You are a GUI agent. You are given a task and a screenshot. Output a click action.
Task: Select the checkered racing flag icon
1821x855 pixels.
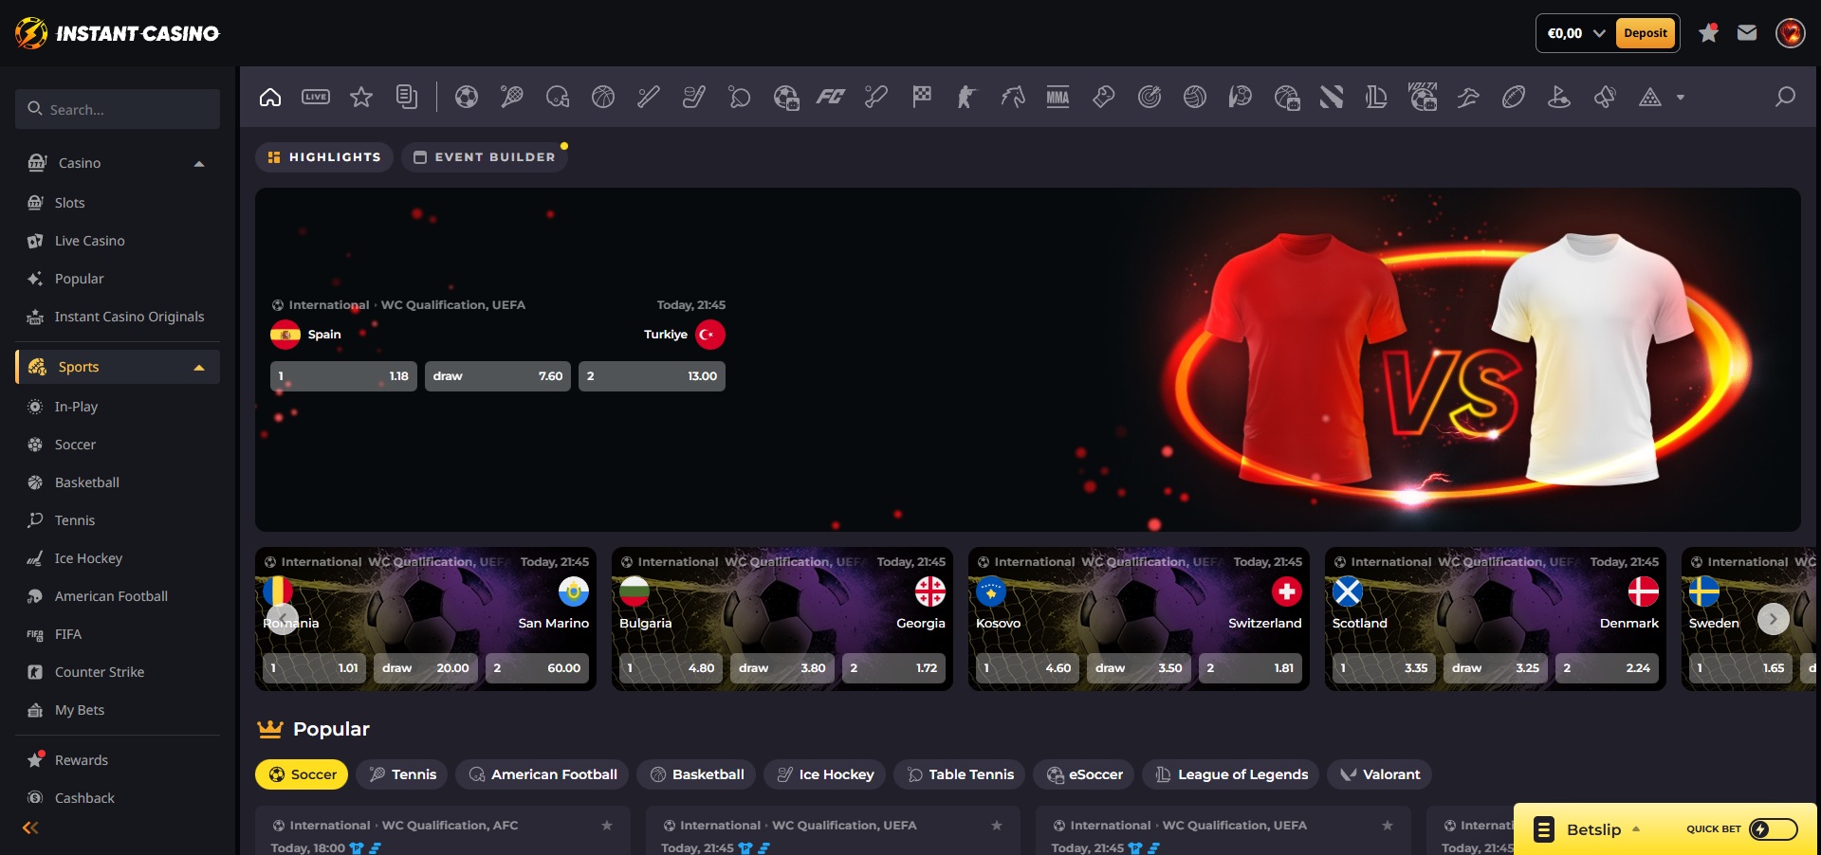pyautogui.click(x=922, y=97)
